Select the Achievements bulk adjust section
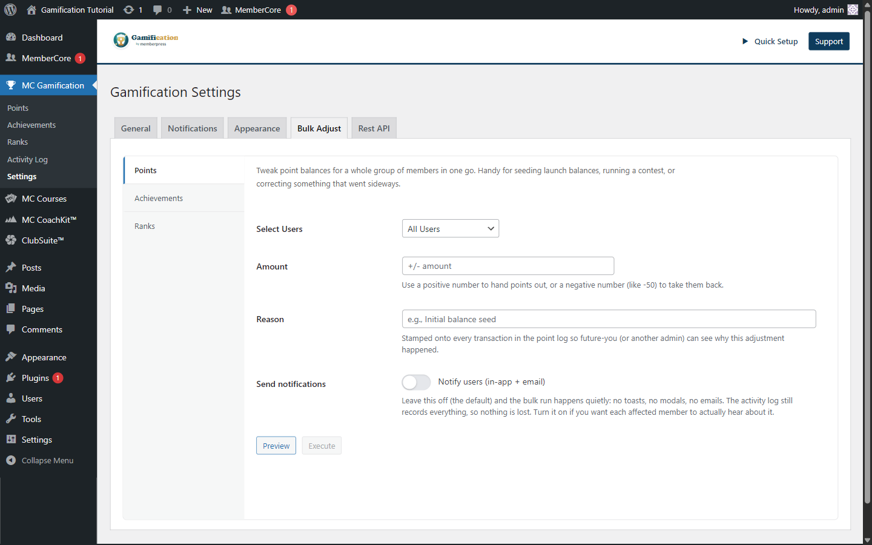The width and height of the screenshot is (872, 545). (184, 198)
